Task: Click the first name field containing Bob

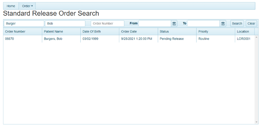Action: 65,24
